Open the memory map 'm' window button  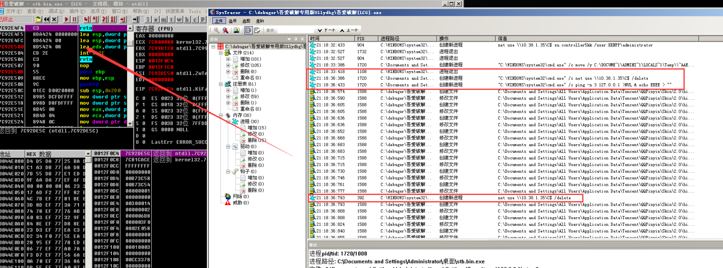tap(164, 19)
